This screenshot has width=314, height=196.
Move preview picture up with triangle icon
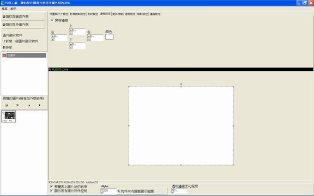(x=29, y=105)
